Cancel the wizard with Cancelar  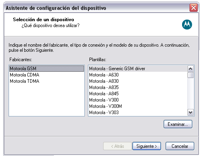tap(180, 146)
